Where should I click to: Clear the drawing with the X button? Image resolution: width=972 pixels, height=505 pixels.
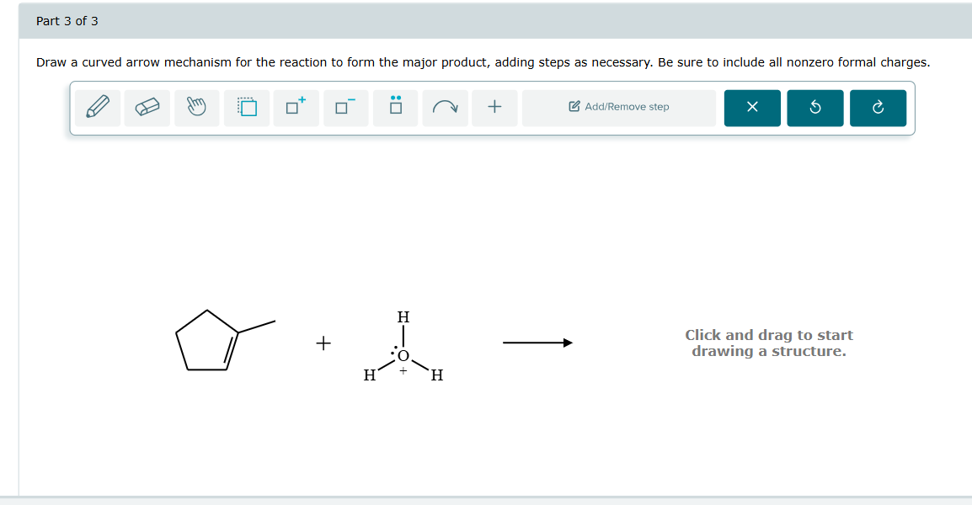tap(751, 108)
